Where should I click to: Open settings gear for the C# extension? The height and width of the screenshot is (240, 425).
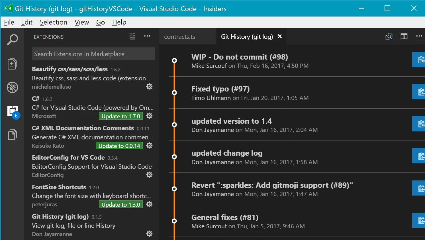[149, 116]
